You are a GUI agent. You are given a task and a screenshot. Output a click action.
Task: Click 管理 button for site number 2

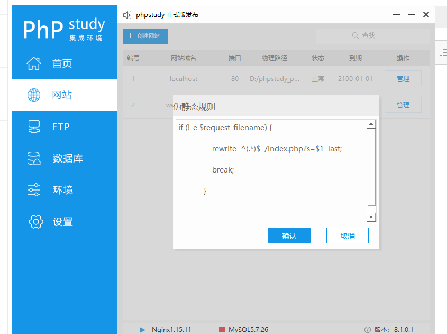click(403, 105)
